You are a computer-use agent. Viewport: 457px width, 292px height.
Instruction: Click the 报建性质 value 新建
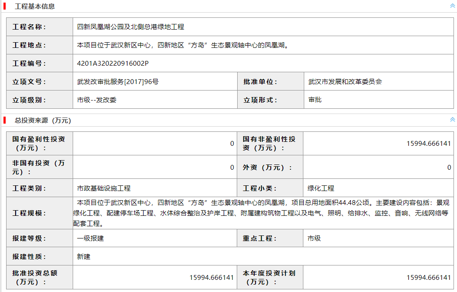(84, 257)
